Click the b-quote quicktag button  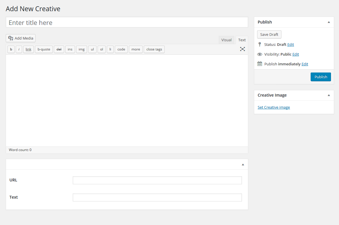44,49
